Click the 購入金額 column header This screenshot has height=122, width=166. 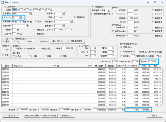coord(99,66)
